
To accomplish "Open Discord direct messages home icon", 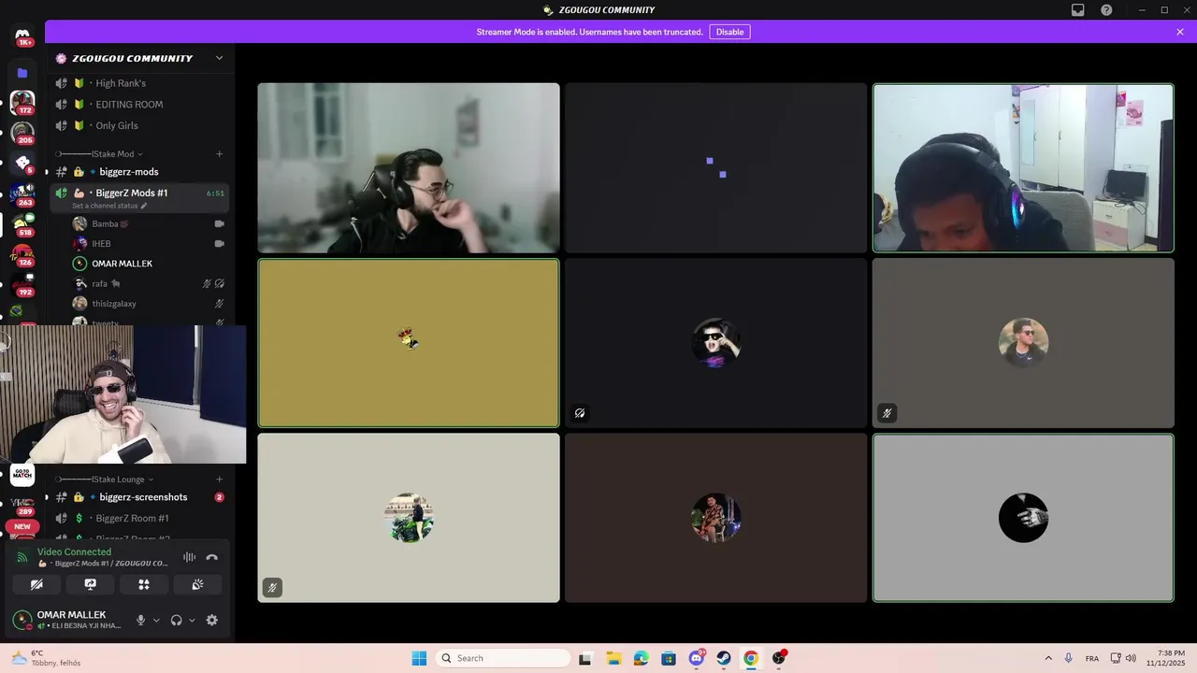I will tap(22, 35).
